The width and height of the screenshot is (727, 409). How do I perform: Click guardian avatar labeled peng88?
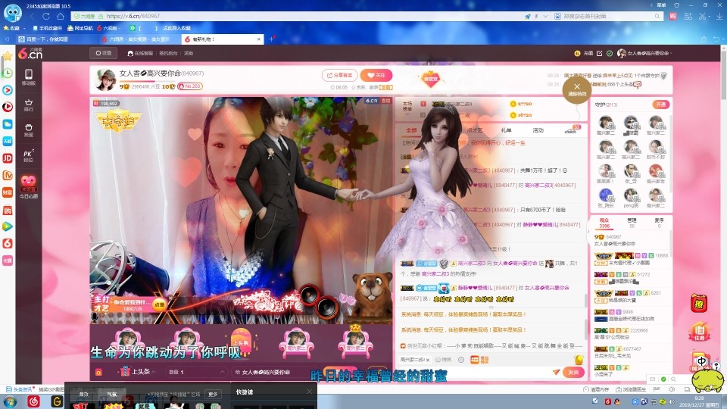pos(631,196)
